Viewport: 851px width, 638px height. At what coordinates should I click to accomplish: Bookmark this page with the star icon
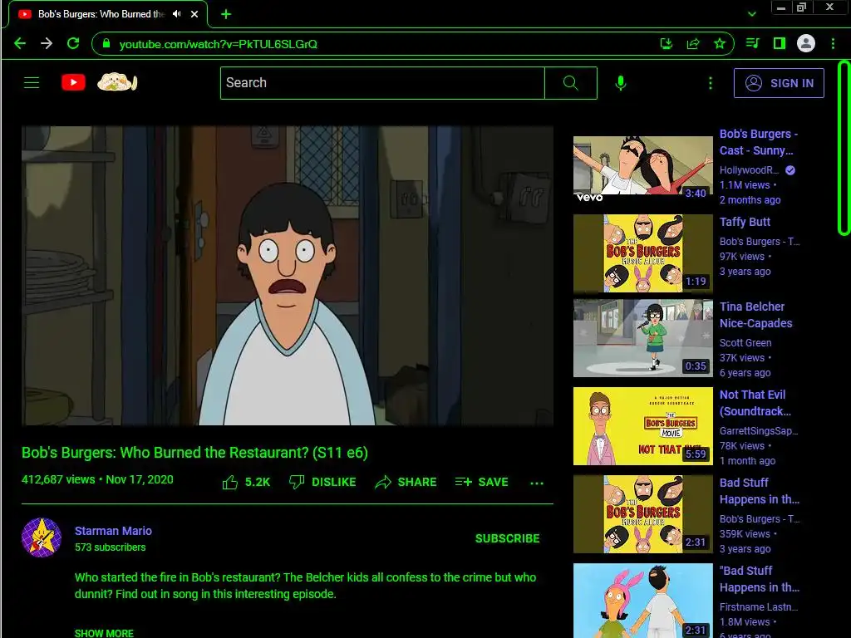720,43
